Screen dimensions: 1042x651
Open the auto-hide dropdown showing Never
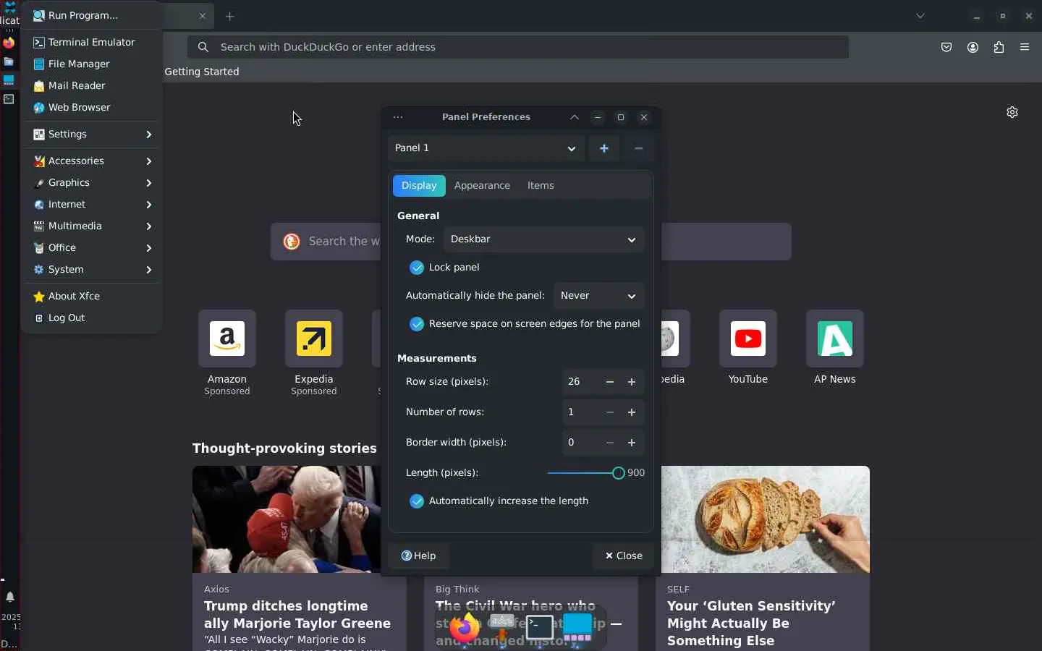click(x=598, y=296)
